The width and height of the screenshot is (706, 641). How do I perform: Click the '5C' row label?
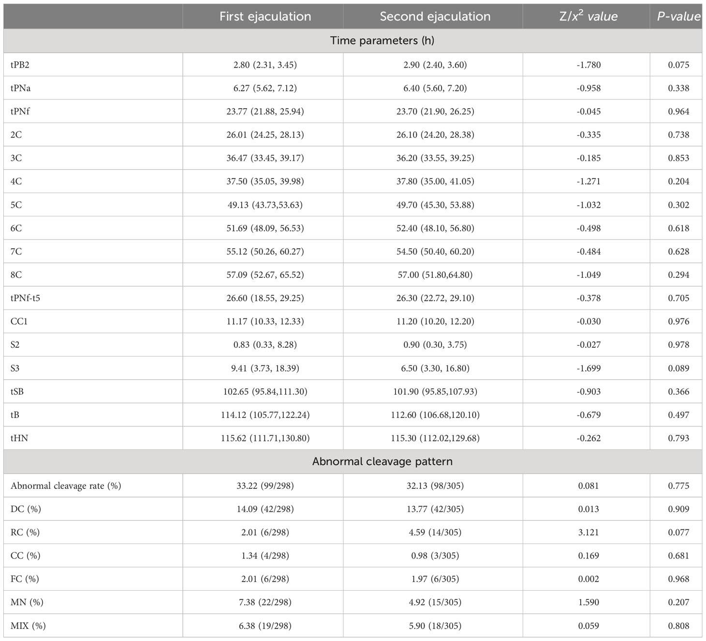16,205
